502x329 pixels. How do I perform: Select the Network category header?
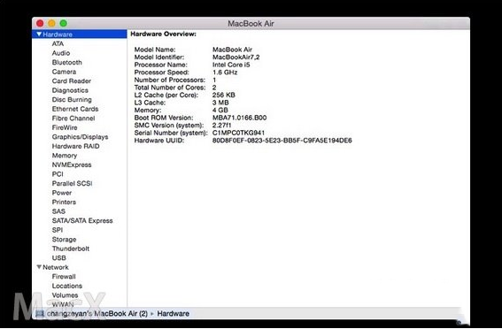[56, 267]
